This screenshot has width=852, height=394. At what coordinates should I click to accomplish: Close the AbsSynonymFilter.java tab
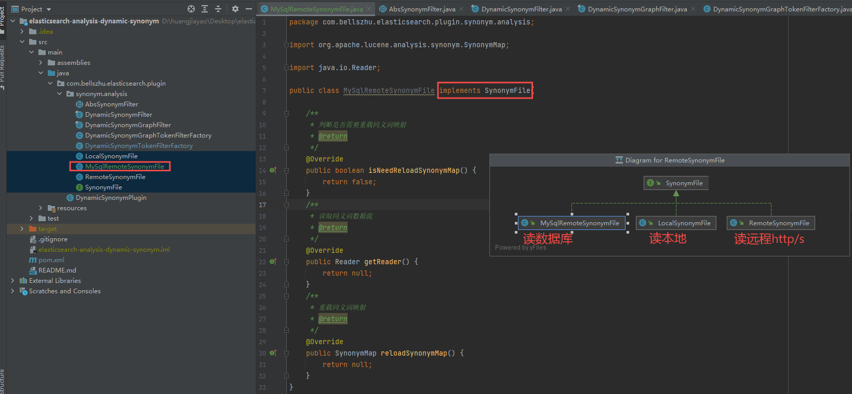(461, 9)
